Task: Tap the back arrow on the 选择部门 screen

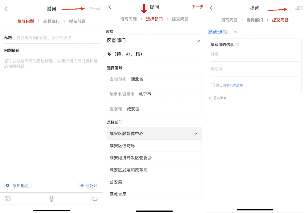Action: click(109, 7)
